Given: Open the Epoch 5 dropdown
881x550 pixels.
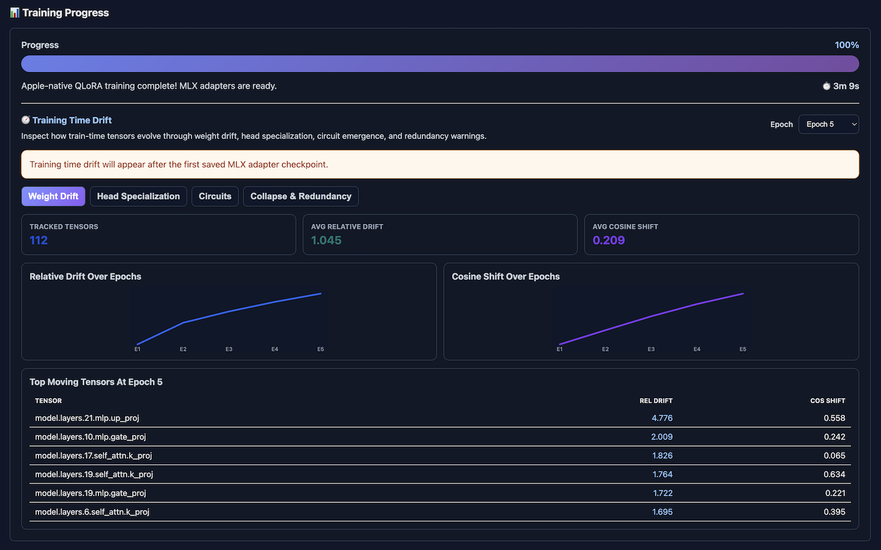Looking at the screenshot, I should pyautogui.click(x=828, y=124).
